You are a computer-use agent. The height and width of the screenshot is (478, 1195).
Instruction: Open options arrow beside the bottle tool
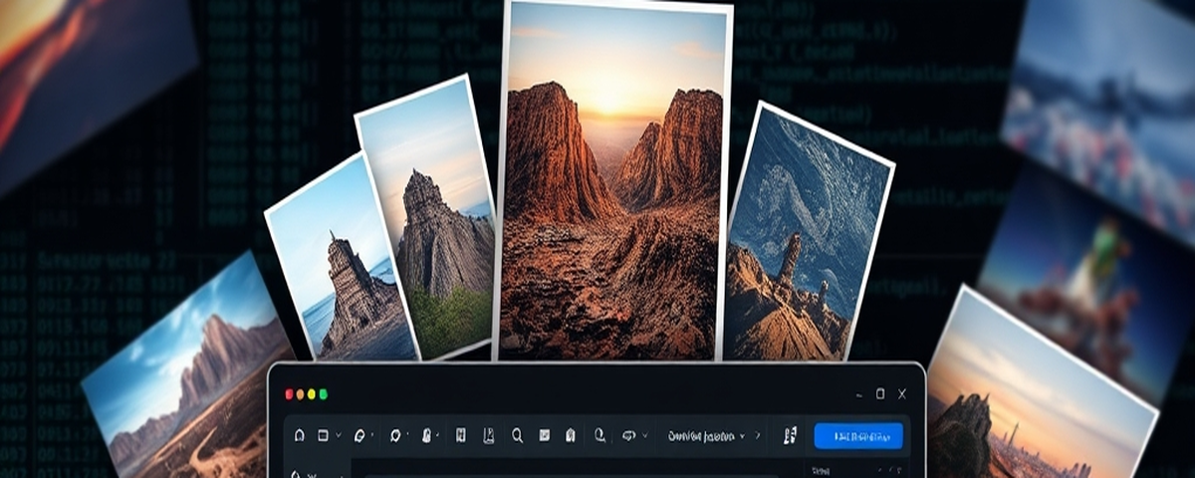point(437,434)
